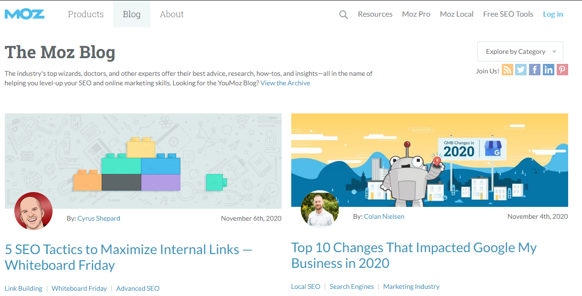Select the Search Engines tag
The image size is (582, 296).
pyautogui.click(x=352, y=286)
